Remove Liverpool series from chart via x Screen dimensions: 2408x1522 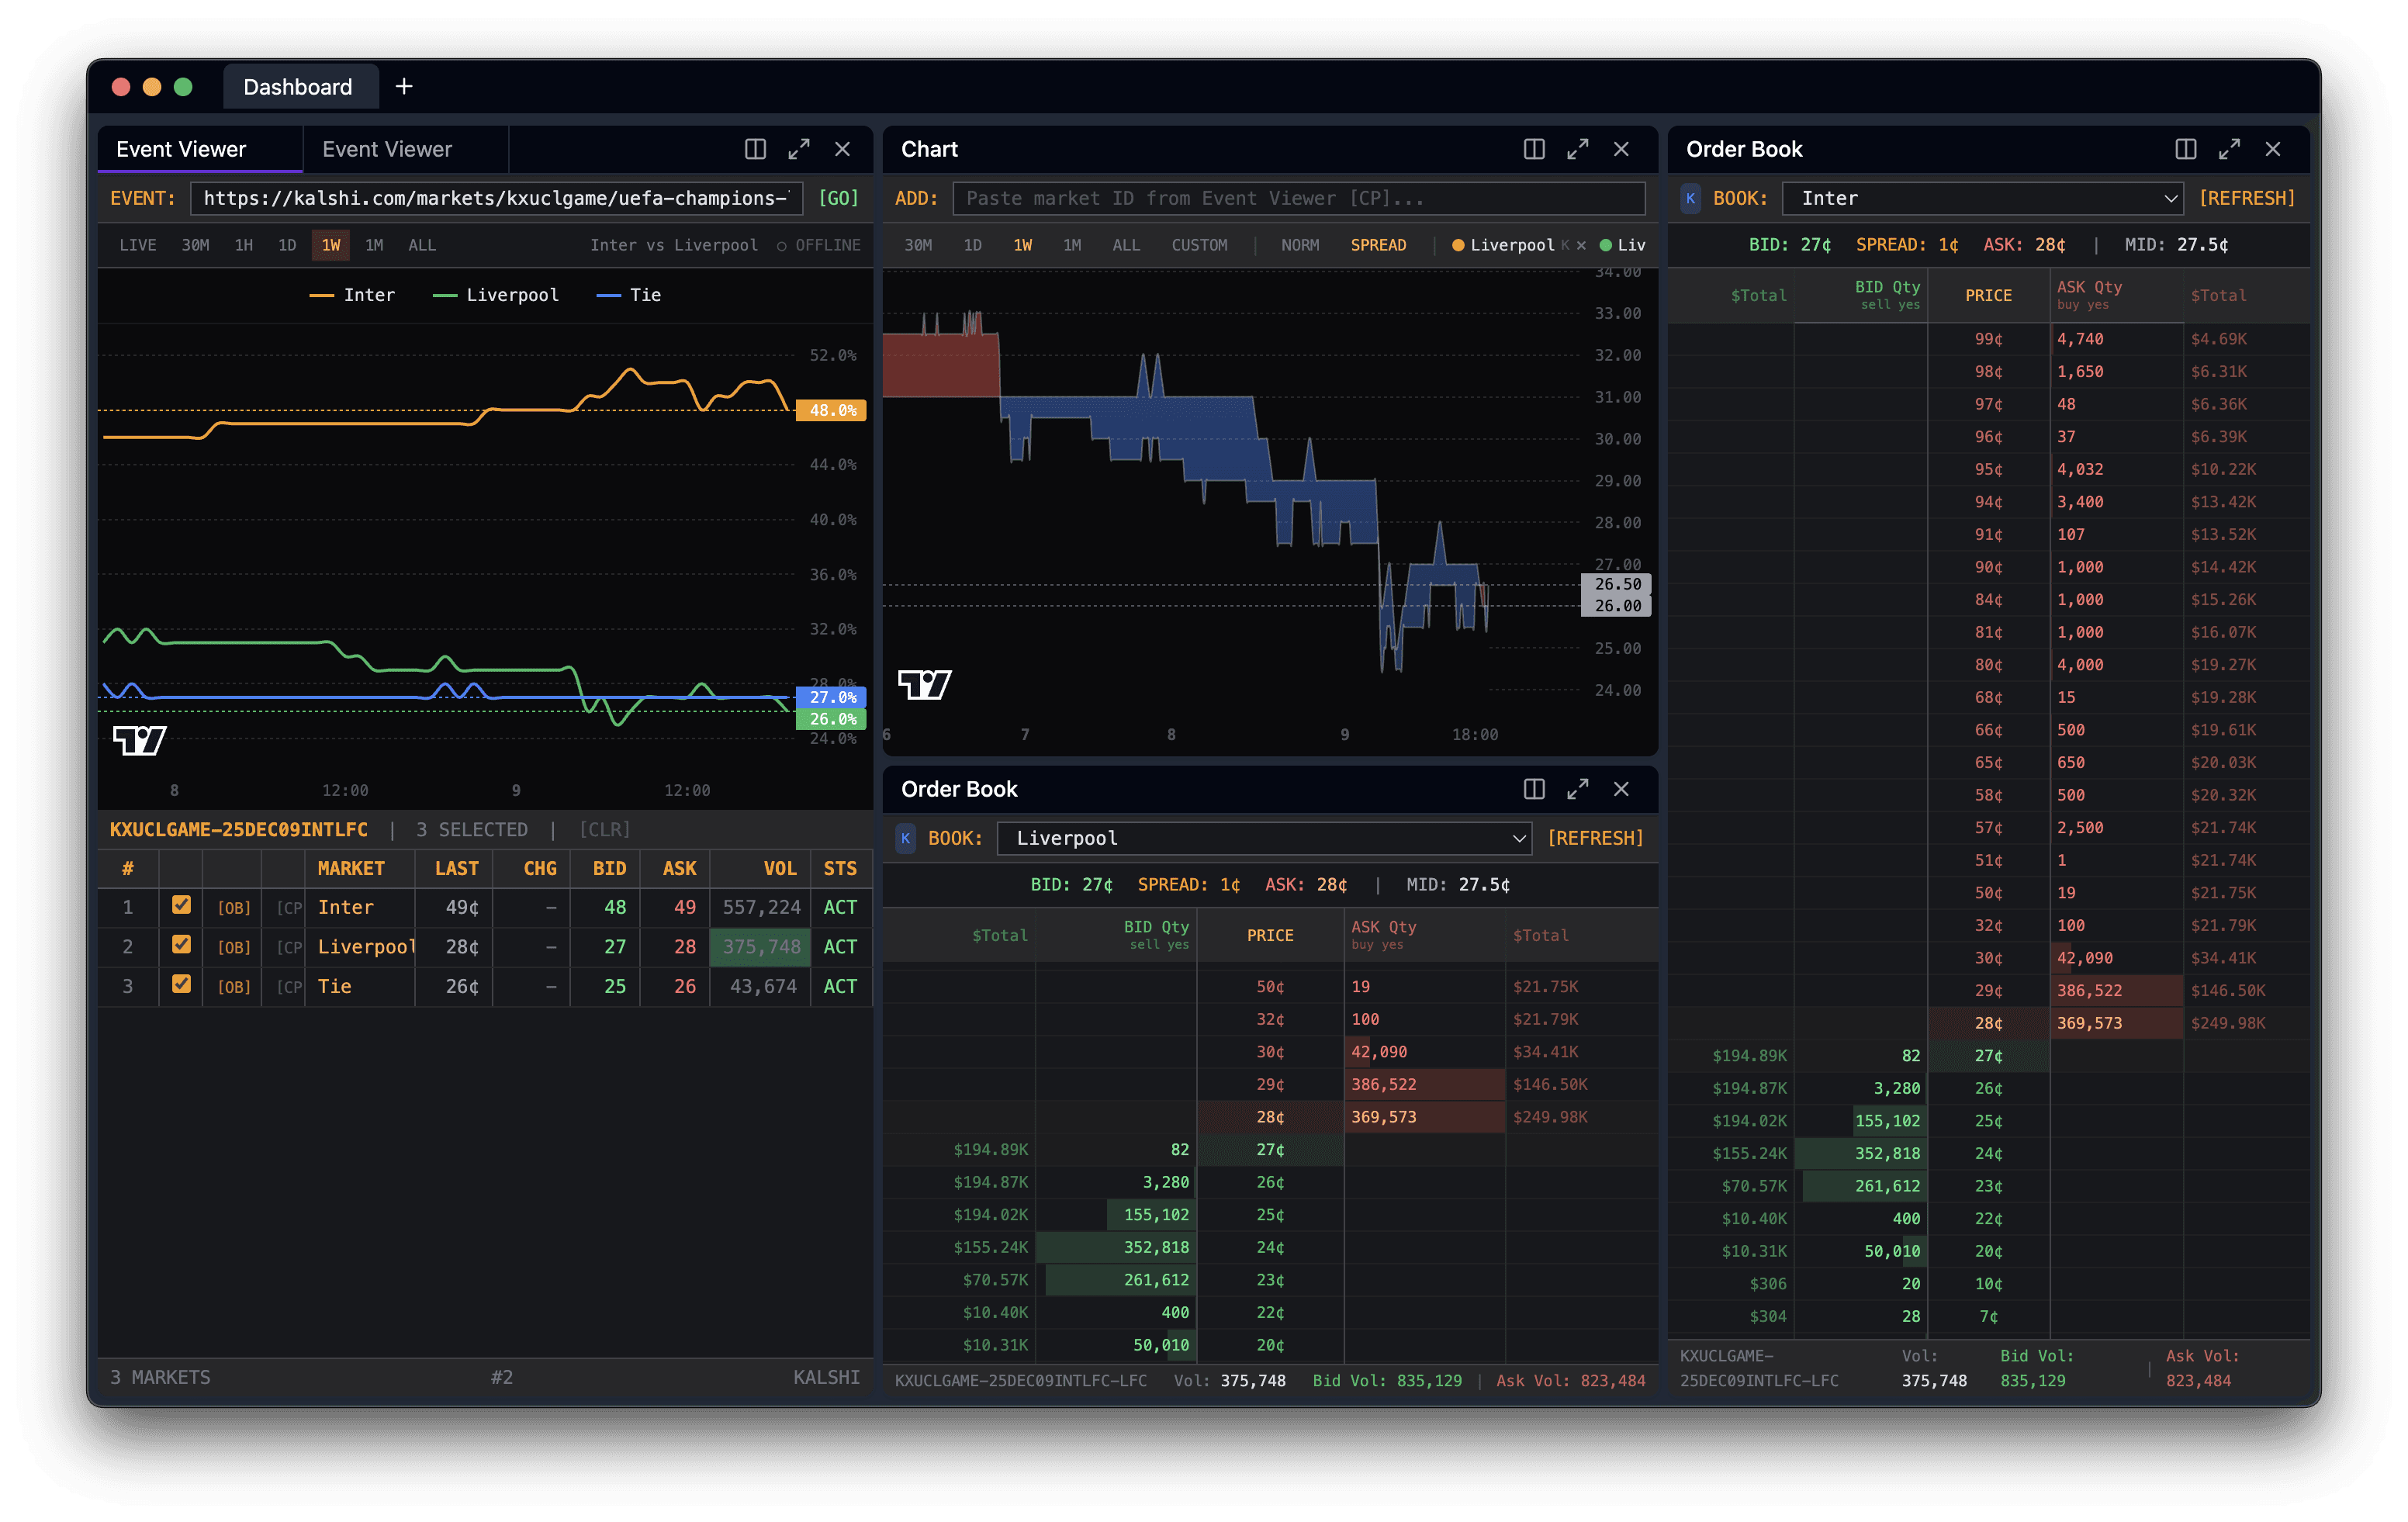point(1581,245)
